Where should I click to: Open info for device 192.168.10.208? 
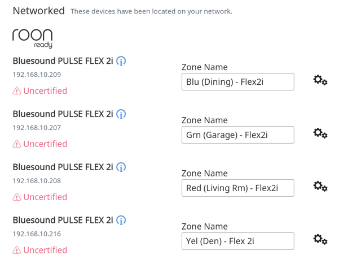click(121, 167)
